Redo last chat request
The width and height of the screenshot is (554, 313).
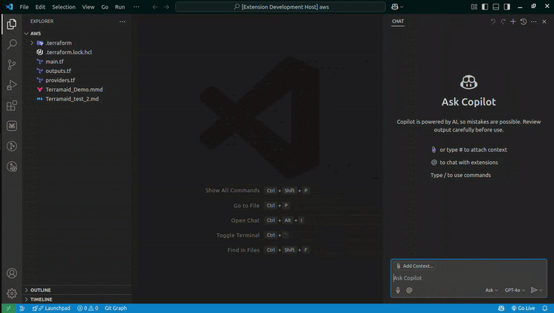click(x=503, y=22)
